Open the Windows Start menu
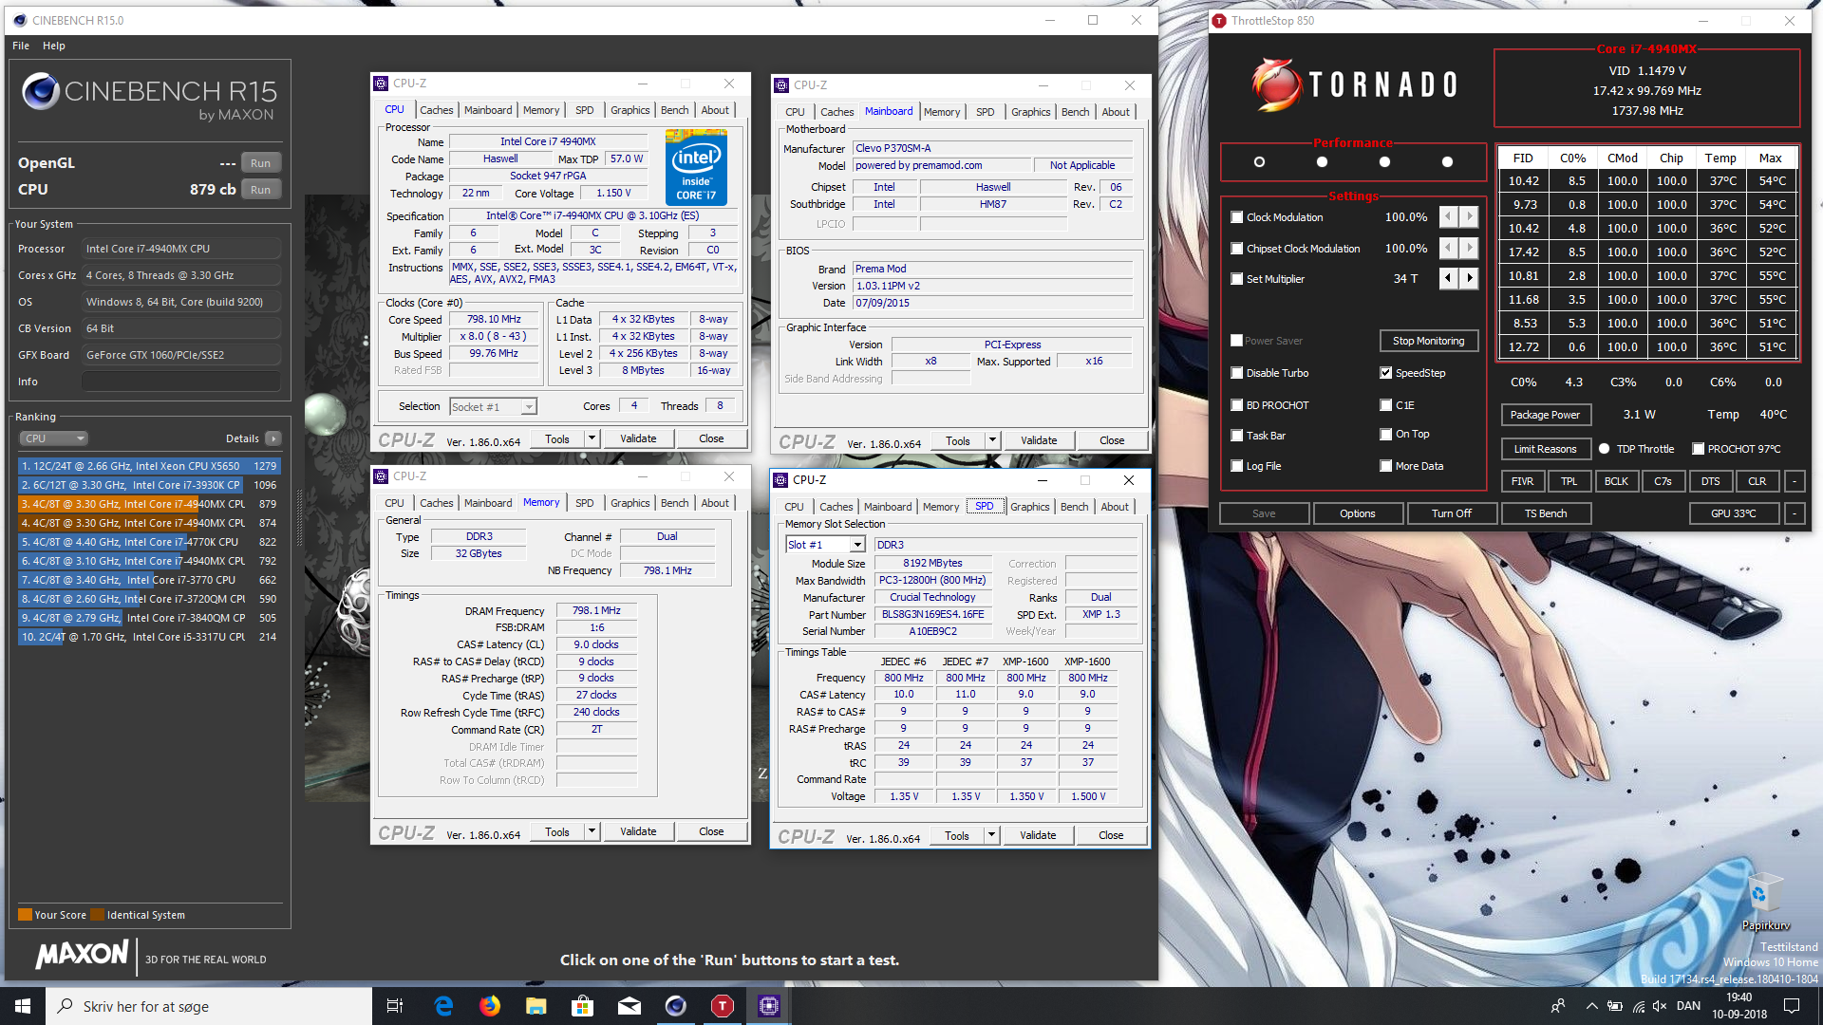This screenshot has height=1025, width=1823. point(23,1006)
